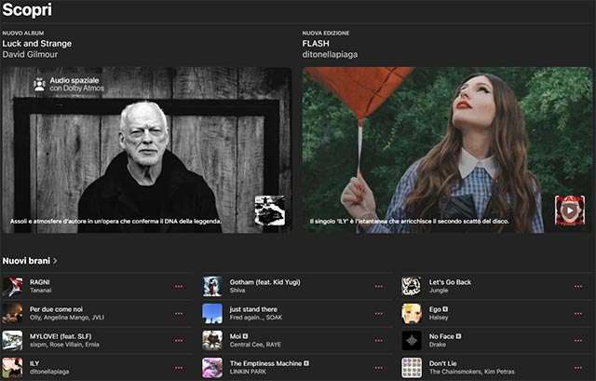596x381 pixels.
Task: Select the Let's Go Back title
Action: coord(450,282)
